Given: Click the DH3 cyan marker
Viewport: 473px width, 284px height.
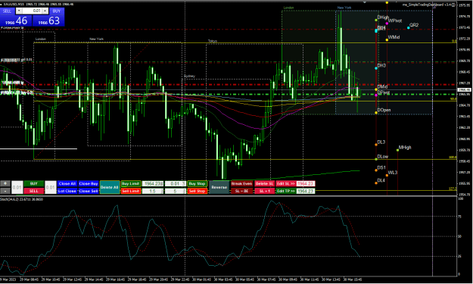Looking at the screenshot, I should [x=376, y=68].
